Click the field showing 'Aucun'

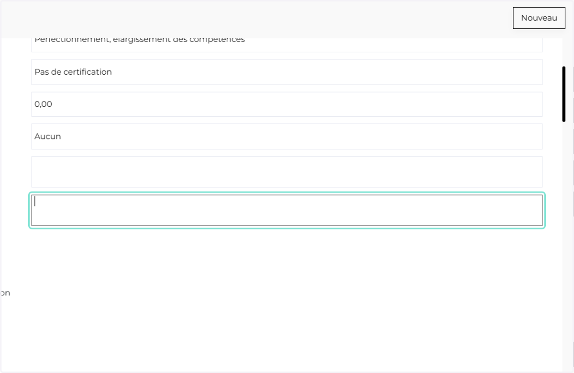pos(287,136)
